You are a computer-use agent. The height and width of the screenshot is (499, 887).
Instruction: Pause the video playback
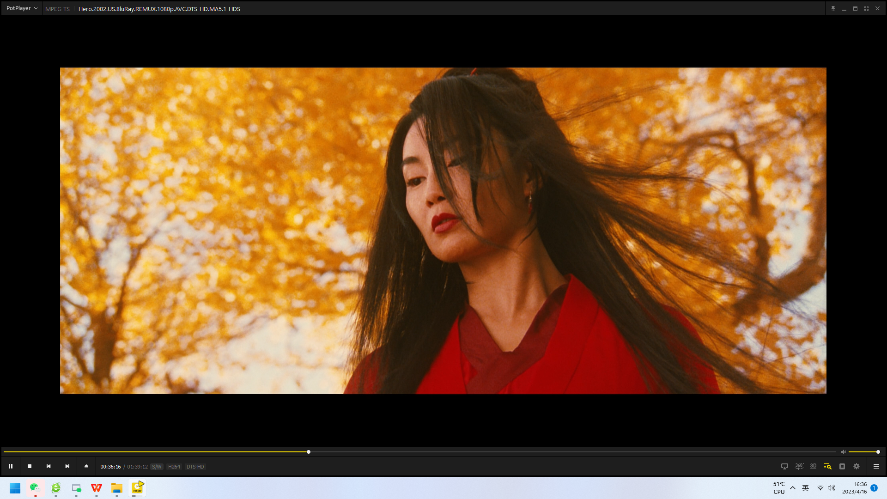(x=11, y=466)
